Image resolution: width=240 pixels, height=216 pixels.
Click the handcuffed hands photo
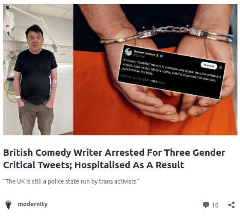coord(155,70)
